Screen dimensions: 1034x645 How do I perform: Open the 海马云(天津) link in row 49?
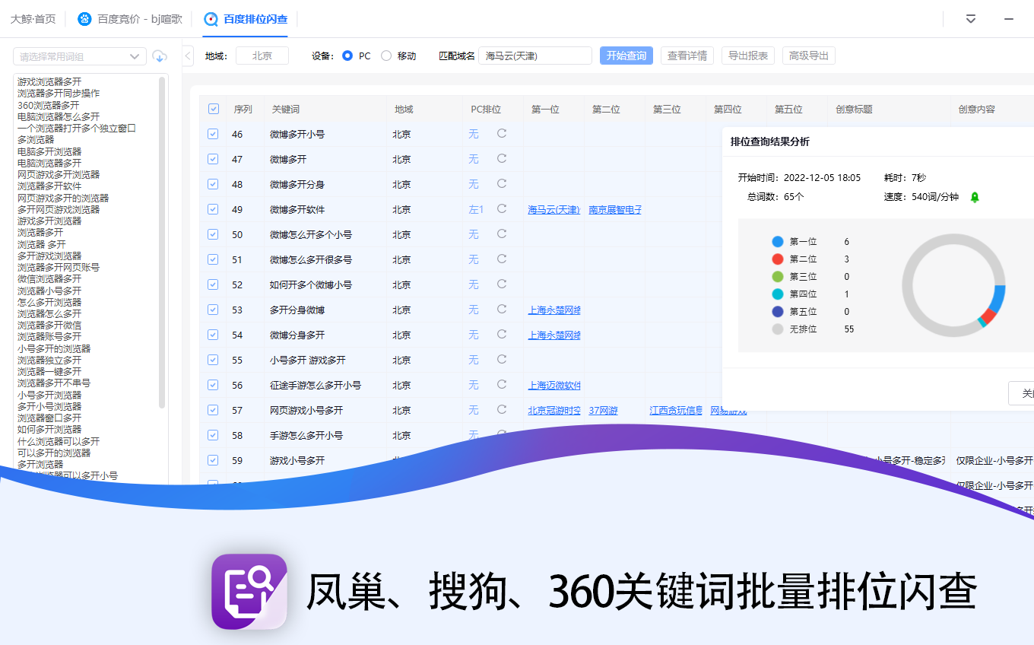(x=554, y=209)
